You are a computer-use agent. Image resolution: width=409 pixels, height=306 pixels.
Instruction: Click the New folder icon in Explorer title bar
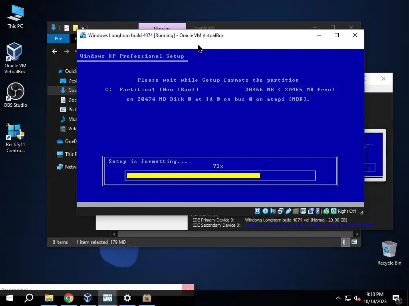coord(75,27)
